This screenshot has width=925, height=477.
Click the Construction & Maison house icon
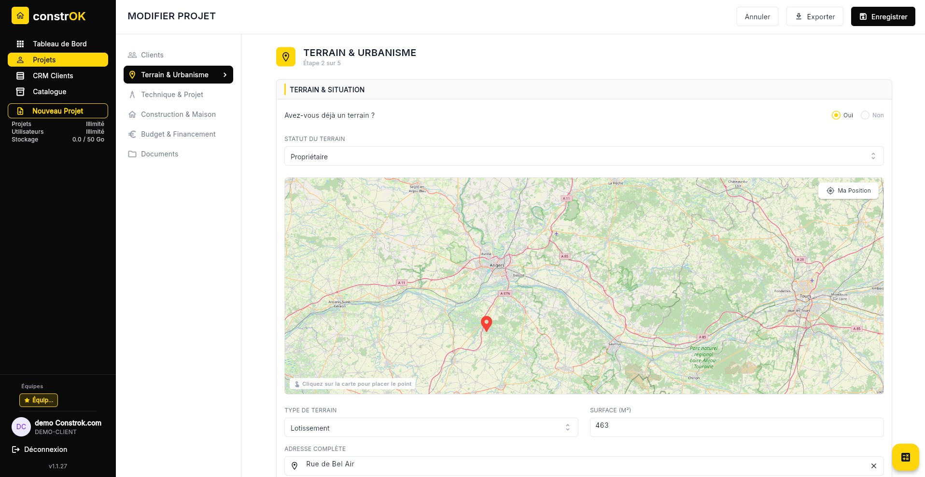133,114
